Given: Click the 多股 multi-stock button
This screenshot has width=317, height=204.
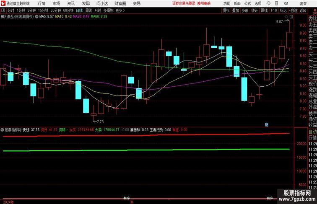Looking at the screenshot, I should (245, 10).
